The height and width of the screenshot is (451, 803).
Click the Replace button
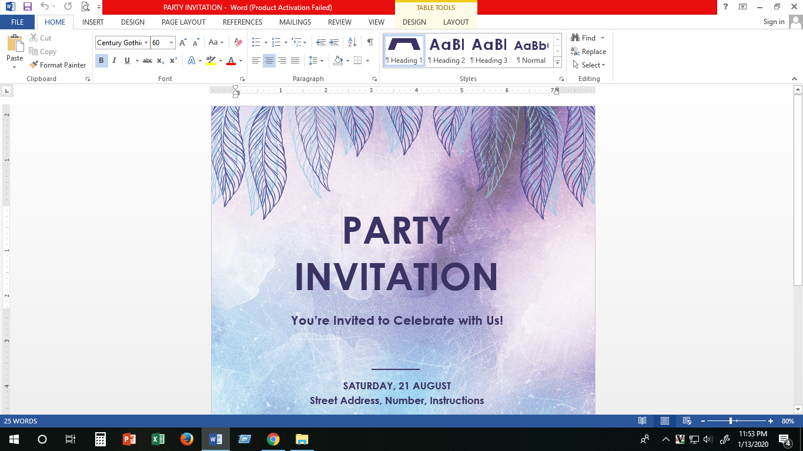tap(588, 52)
